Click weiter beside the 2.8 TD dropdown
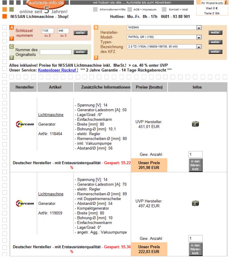 pos(215,52)
